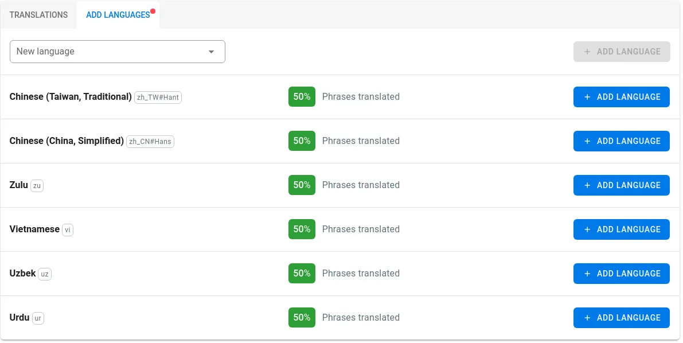Click the 50% badge for Vietnamese
Screen dimensions: 683x343
[x=302, y=229]
